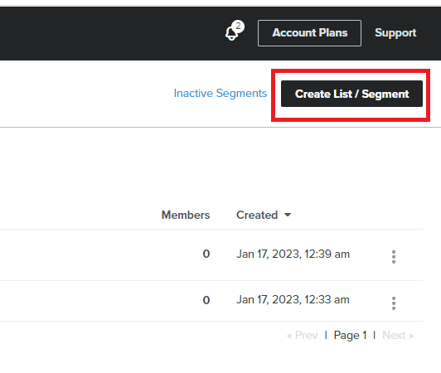
Task: Click the double-arrow icon beside Next
Action: 411,336
